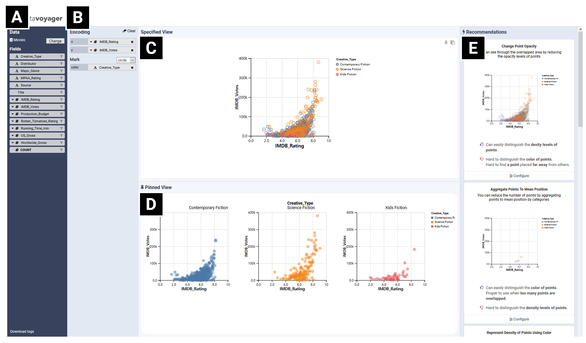Expand the Production_Budget field function caret

point(13,114)
